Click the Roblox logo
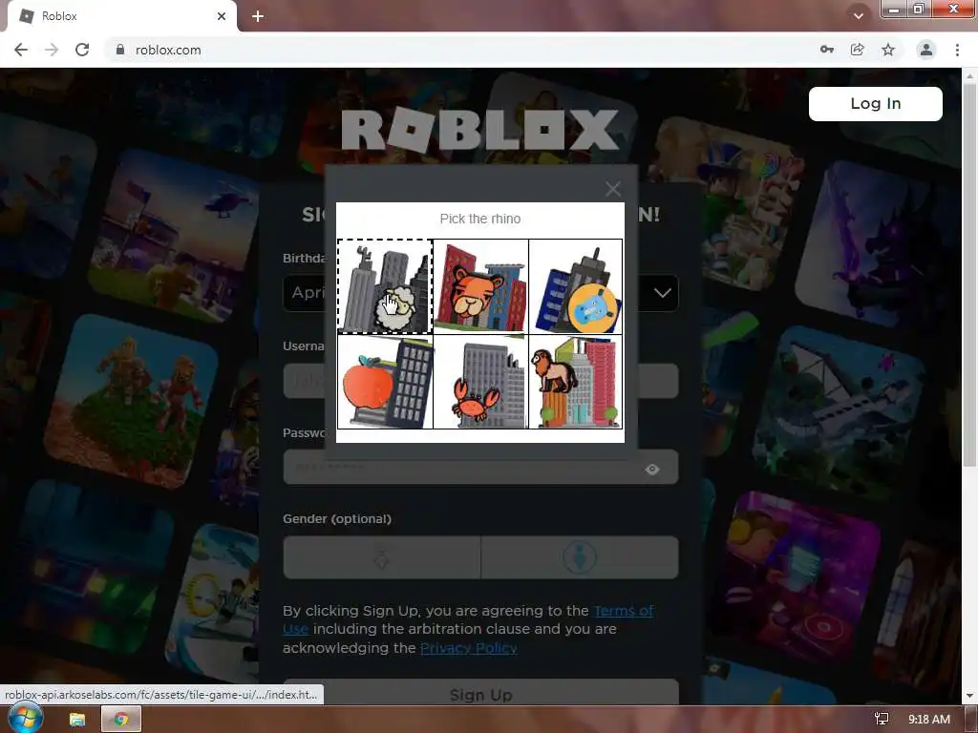Viewport: 978px width, 733px height. (480, 130)
